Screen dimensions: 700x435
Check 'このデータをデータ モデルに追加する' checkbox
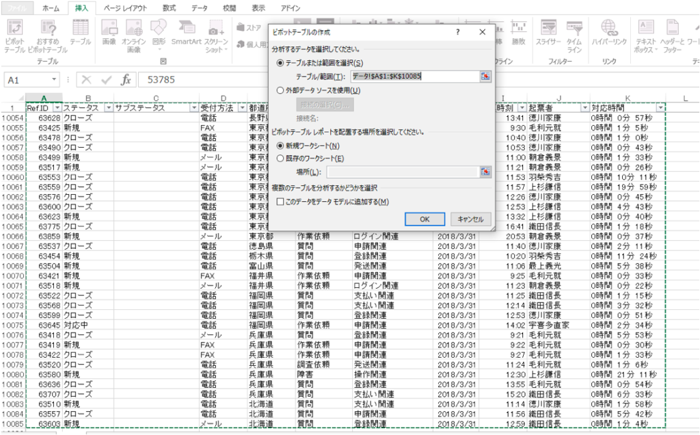(x=280, y=202)
